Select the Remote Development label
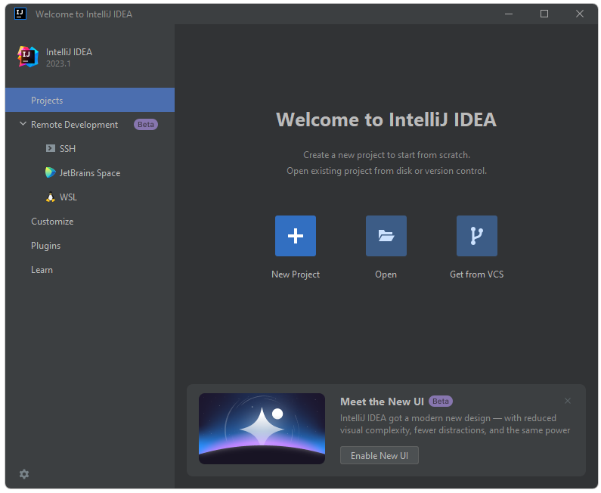Viewport: 601px width, 493px height. point(74,125)
